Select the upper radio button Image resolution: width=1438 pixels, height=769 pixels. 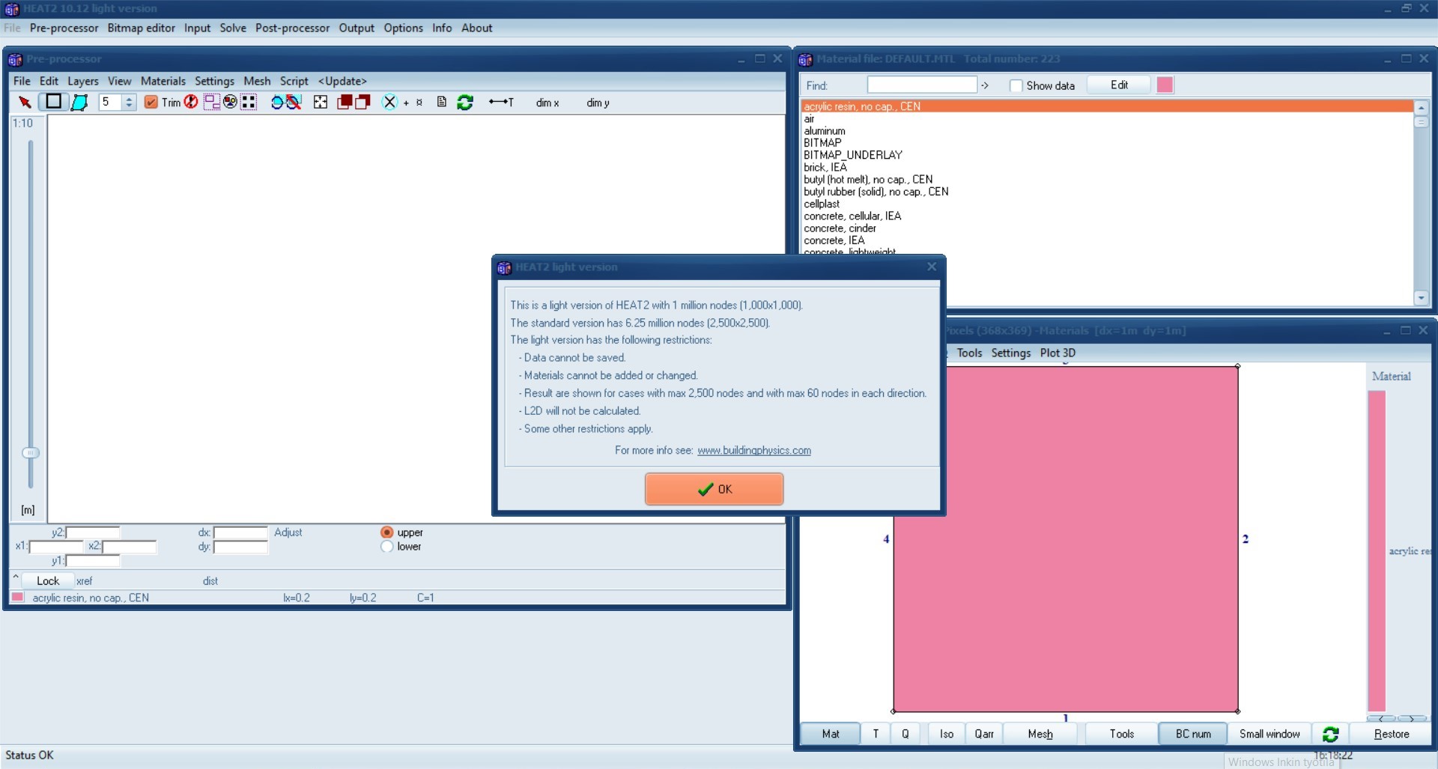point(387,532)
